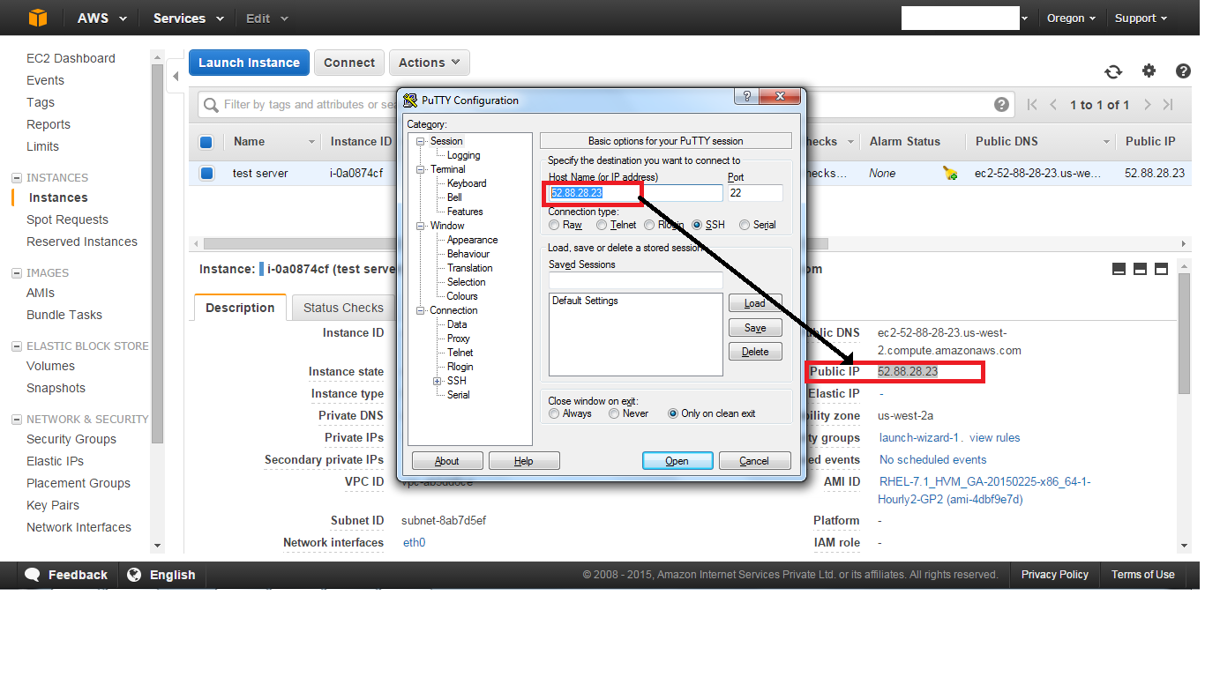Open Key Pairs in sidebar
The image size is (1205, 677).
53,505
